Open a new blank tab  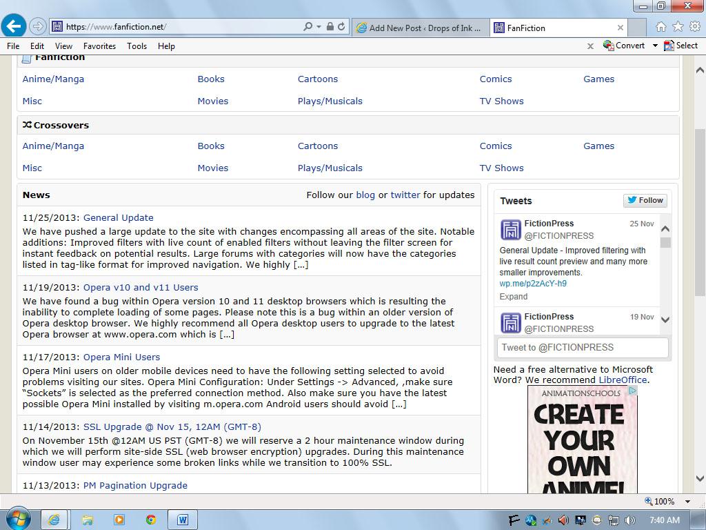pos(636,28)
